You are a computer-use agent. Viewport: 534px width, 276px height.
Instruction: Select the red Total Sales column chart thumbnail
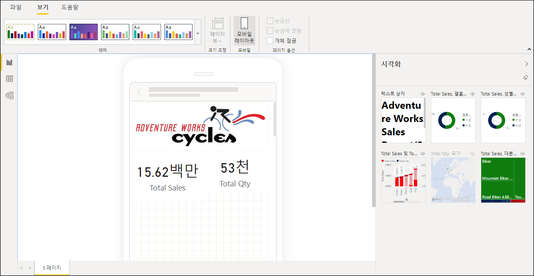tap(403, 179)
